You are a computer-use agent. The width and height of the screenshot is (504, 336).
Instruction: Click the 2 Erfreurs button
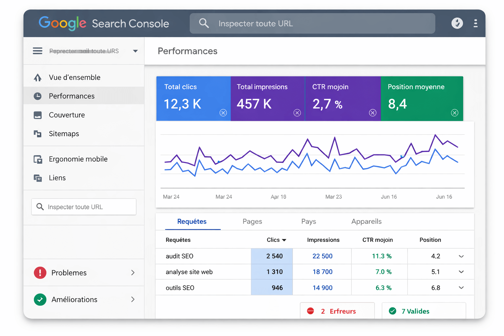(x=337, y=311)
